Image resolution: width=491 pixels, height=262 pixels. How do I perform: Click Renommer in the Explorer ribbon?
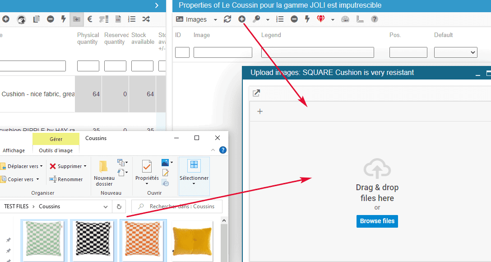click(x=66, y=179)
